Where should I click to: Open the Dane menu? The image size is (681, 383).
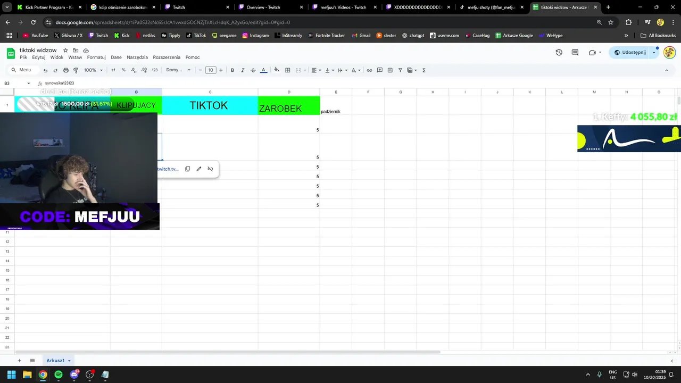point(116,57)
